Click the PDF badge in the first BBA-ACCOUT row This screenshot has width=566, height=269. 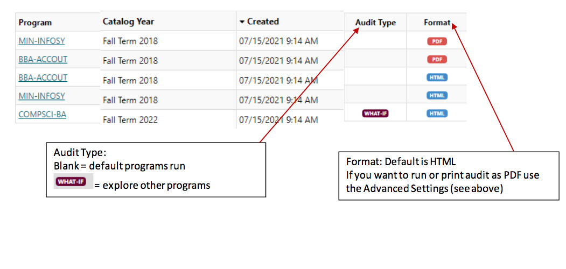point(437,59)
